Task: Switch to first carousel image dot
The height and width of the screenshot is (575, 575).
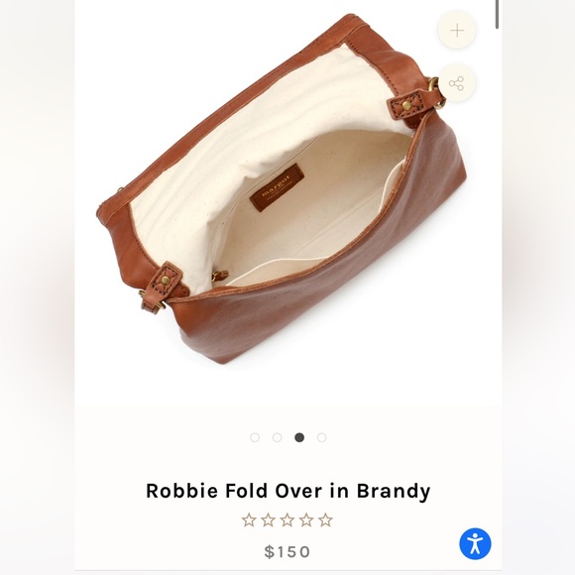Action: (x=255, y=437)
